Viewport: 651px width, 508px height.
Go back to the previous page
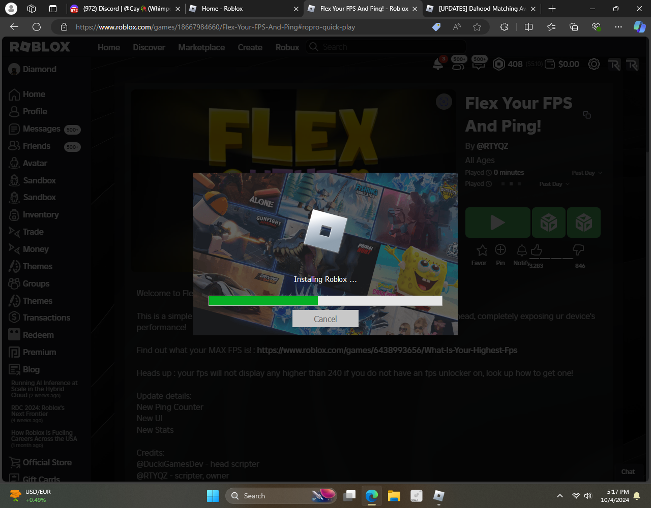pos(14,27)
